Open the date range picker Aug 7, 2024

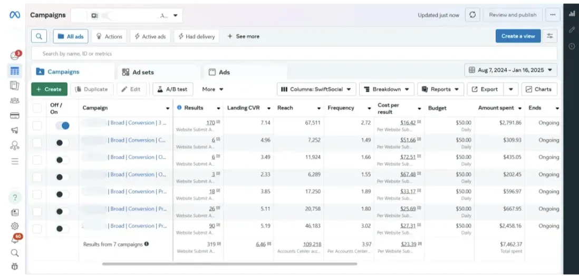pos(510,70)
